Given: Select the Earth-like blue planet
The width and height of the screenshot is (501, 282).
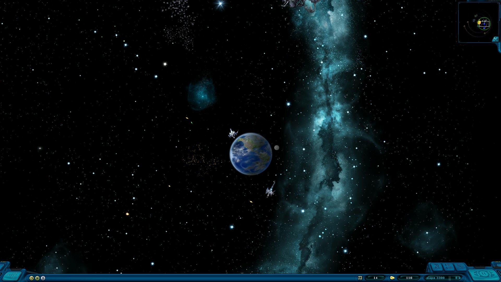Looking at the screenshot, I should [251, 154].
